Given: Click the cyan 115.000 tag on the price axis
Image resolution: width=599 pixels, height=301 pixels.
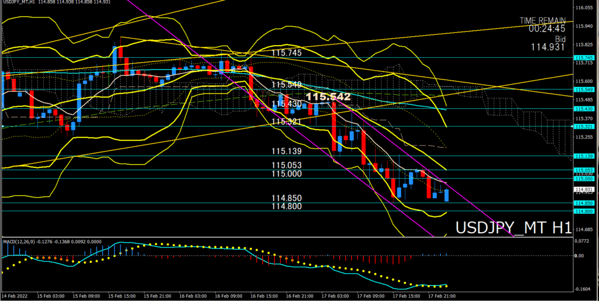Looking at the screenshot, I should click(x=583, y=178).
